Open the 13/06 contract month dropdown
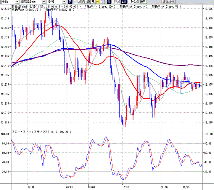The width and height of the screenshot is (214, 190). [64, 2]
